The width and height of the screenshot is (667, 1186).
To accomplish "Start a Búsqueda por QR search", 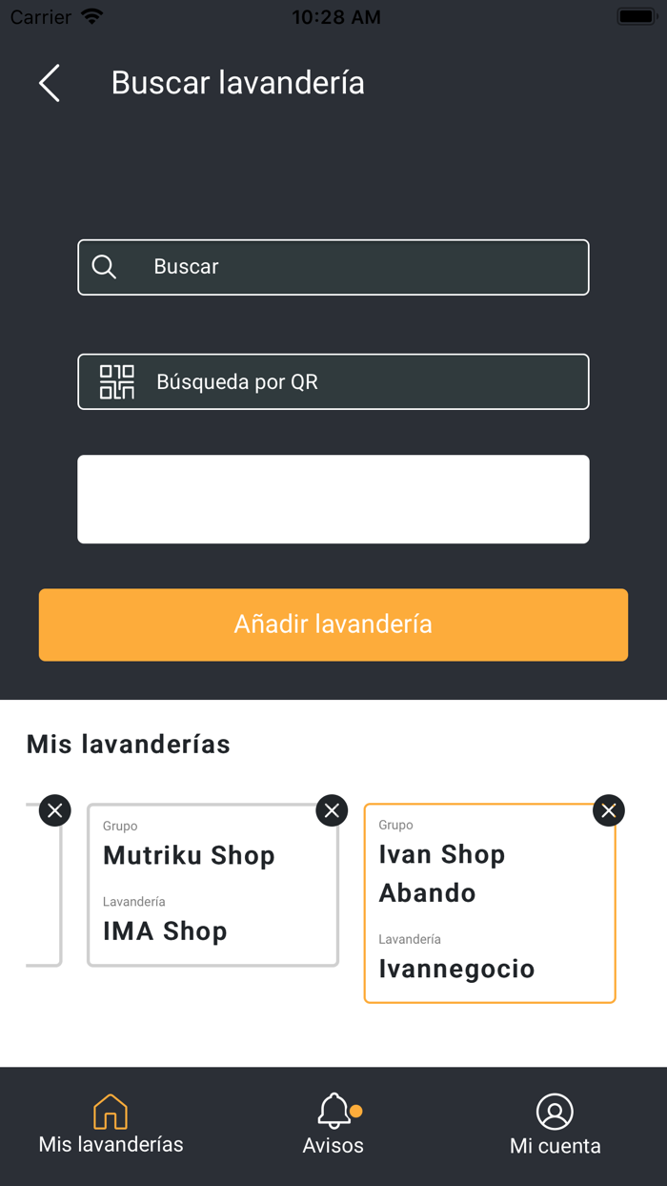I will click(x=333, y=381).
